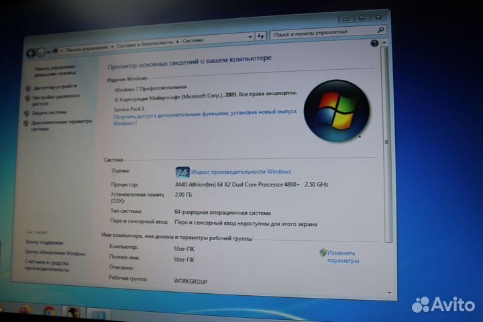483x322 pixels.
Task: Click the scrollbar up arrow
Action: tap(384, 42)
